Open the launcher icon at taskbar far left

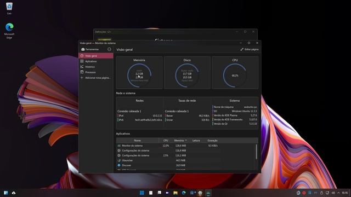[6, 193]
